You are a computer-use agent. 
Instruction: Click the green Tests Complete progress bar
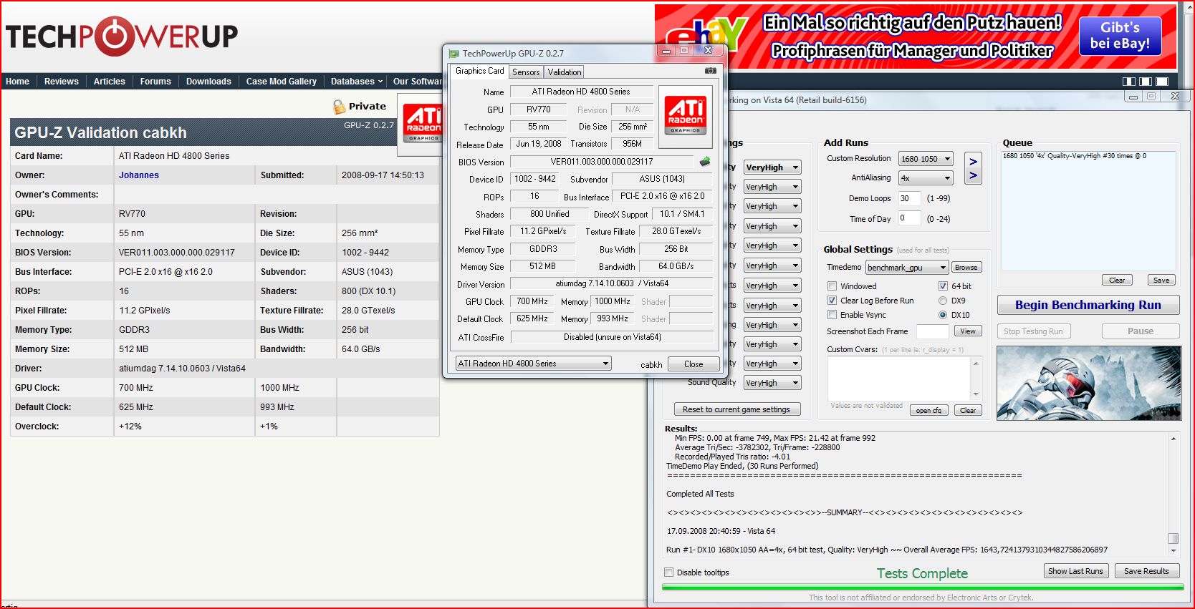click(923, 588)
